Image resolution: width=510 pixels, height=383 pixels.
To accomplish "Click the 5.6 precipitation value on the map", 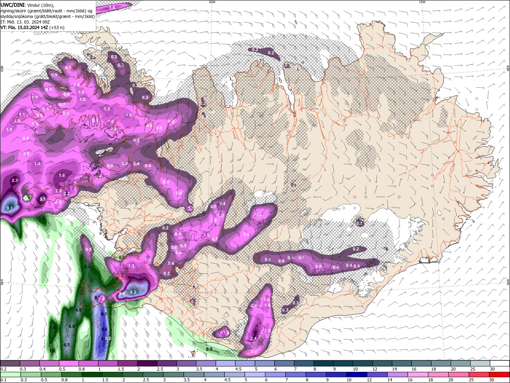I will pos(122,294).
